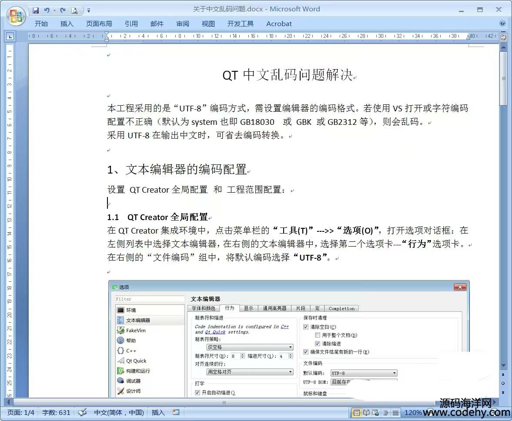Open word count via 字数: 631
Screen dimensions: 512x421
[x=56, y=413]
